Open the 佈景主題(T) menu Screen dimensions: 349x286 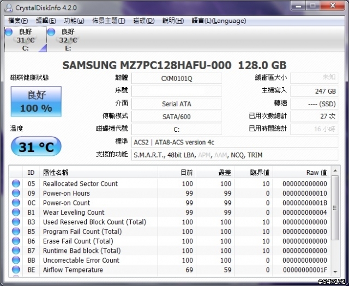(x=109, y=21)
